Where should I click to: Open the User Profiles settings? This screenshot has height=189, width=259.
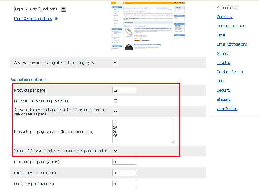pyautogui.click(x=227, y=109)
